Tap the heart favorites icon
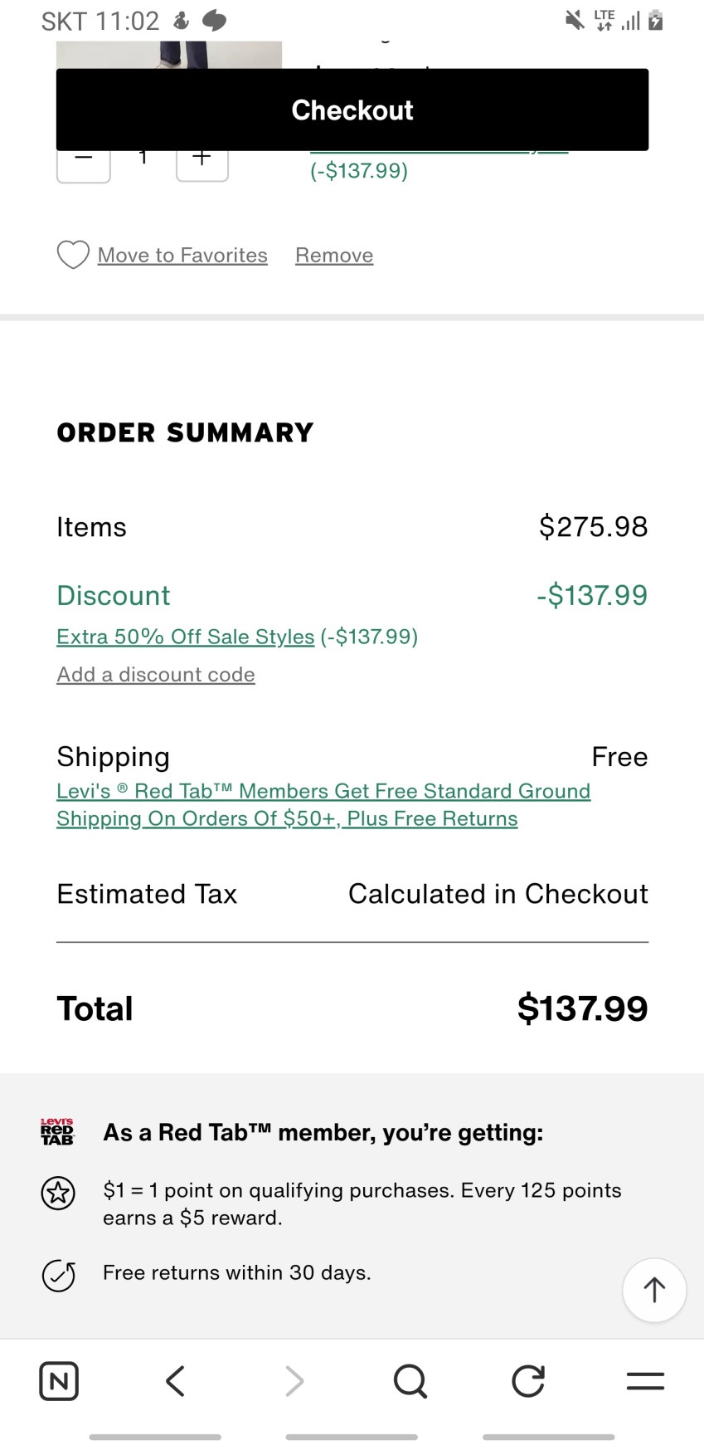The image size is (704, 1450). (x=73, y=255)
